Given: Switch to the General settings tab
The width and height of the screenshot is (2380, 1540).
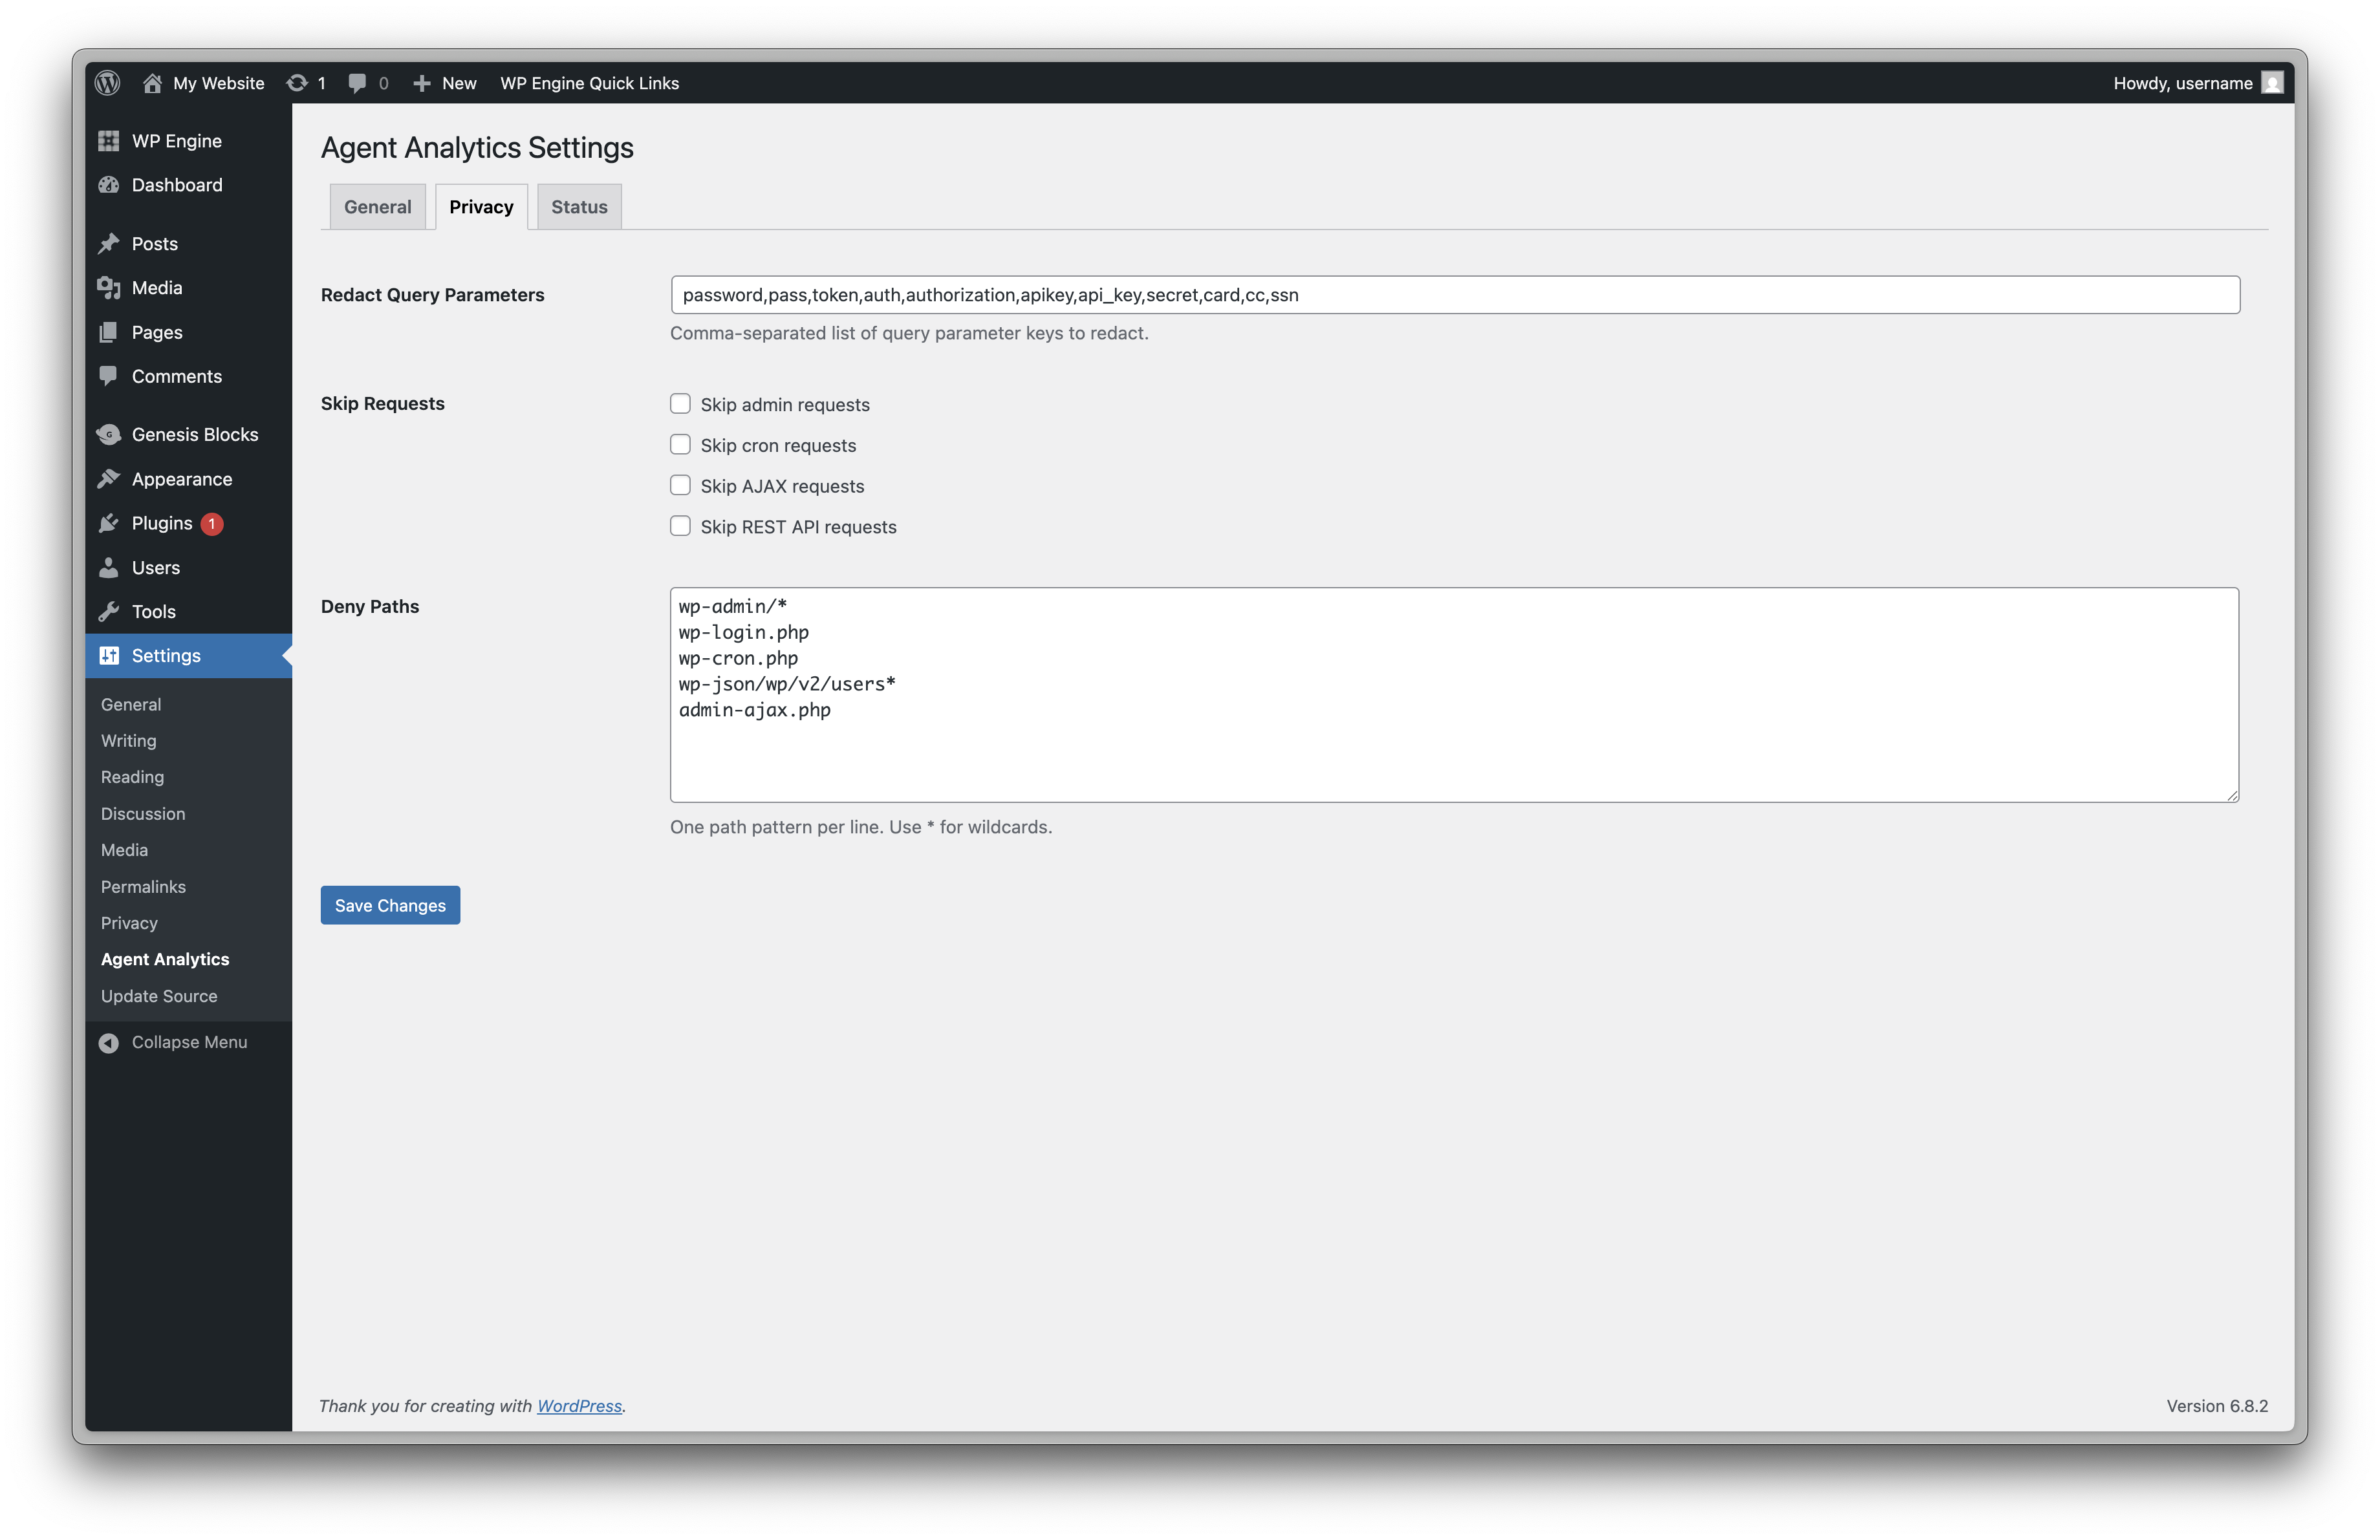Looking at the screenshot, I should 378,206.
